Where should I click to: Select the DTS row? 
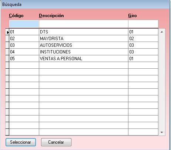(84, 32)
